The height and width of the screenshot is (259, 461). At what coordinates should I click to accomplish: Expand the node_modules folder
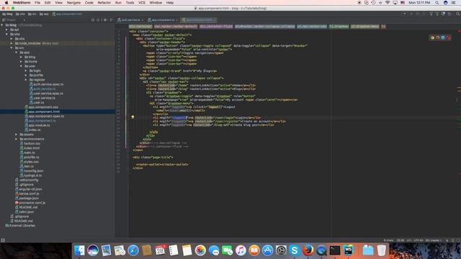[12, 43]
